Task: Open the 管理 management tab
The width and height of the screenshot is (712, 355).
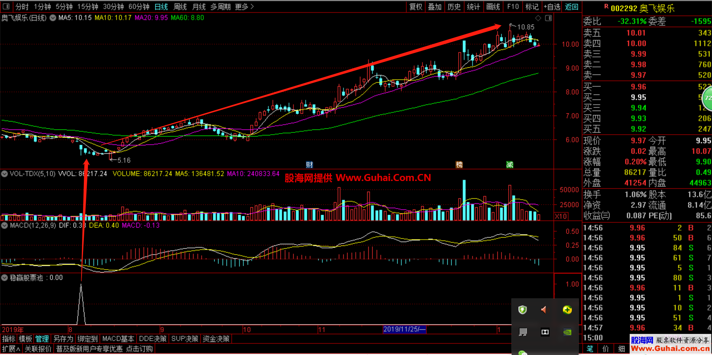Action: click(42, 339)
